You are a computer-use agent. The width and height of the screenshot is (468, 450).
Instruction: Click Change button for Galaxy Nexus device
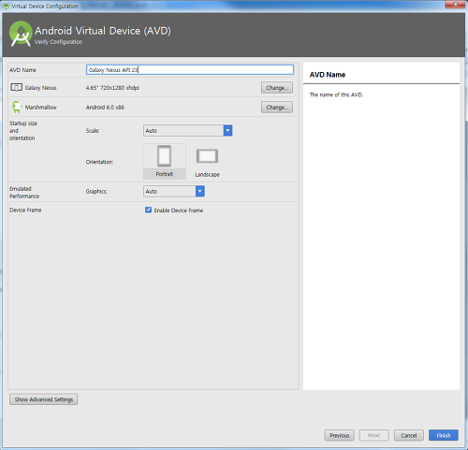click(x=277, y=88)
